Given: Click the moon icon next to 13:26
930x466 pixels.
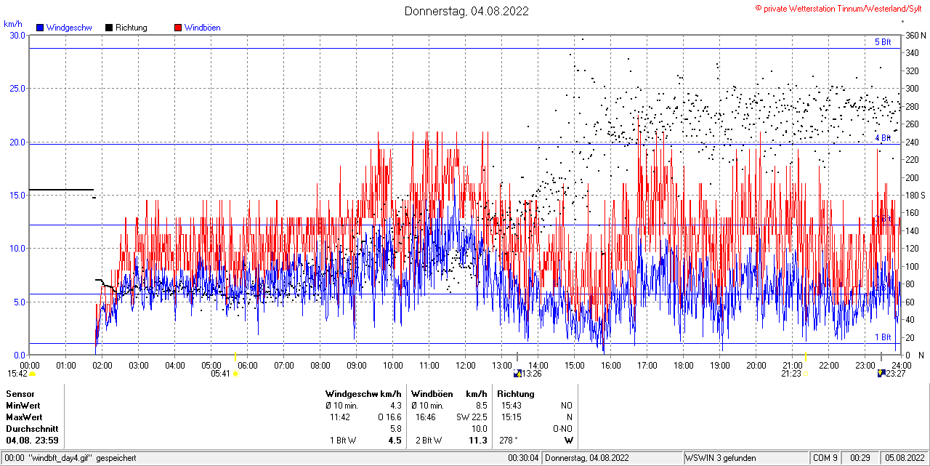Looking at the screenshot, I should (x=517, y=374).
